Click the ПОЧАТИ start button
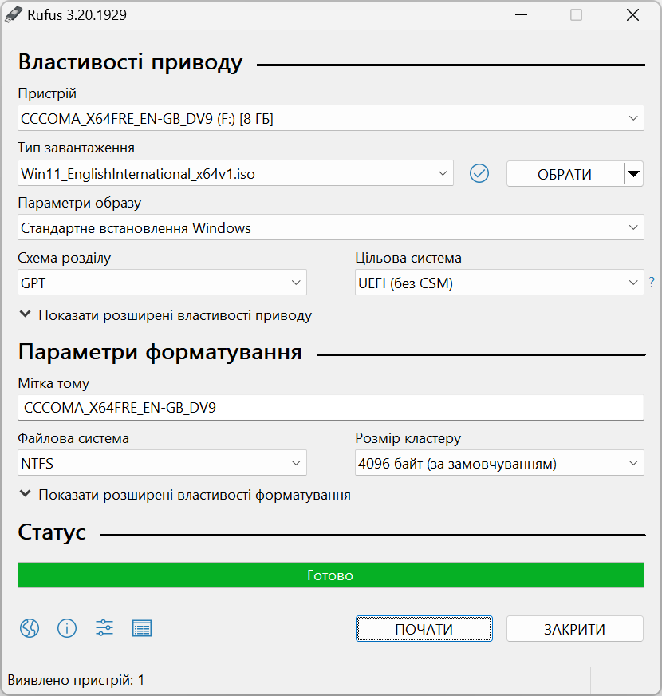Image resolution: width=662 pixels, height=696 pixels. 424,628
